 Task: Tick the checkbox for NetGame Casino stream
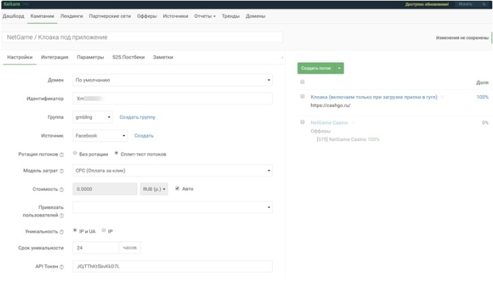coord(303,122)
